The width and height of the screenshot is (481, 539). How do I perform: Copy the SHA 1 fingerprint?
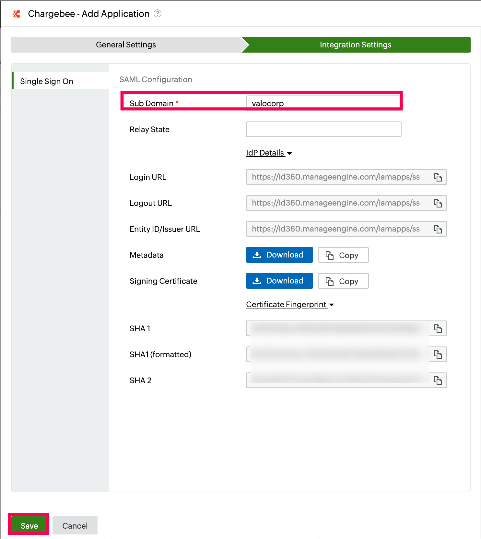tap(438, 328)
